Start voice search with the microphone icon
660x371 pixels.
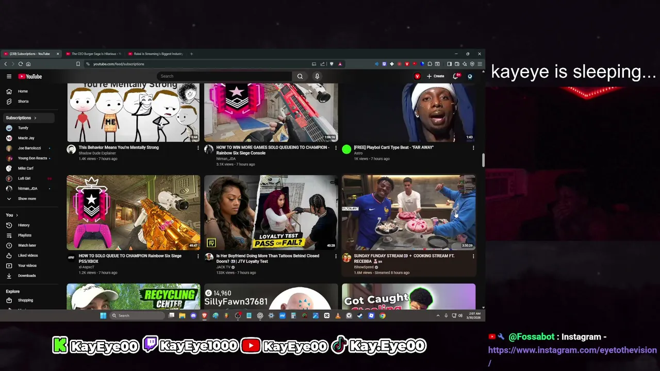317,76
